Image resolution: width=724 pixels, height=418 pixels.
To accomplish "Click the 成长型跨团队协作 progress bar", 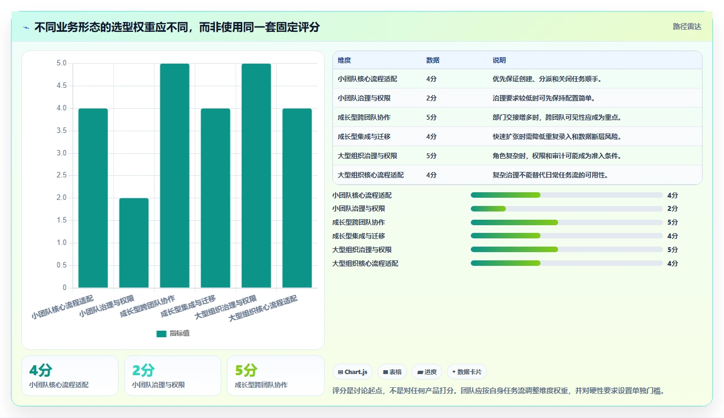I will [567, 222].
